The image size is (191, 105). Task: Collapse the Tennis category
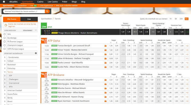point(5,72)
